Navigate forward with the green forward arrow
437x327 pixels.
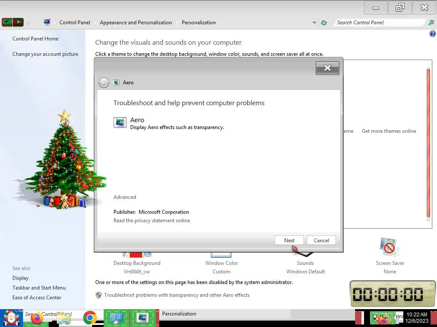18,22
